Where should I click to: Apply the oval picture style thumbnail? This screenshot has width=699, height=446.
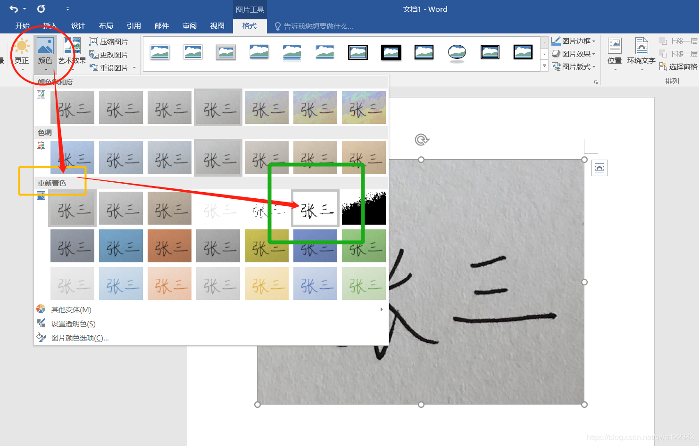[457, 53]
